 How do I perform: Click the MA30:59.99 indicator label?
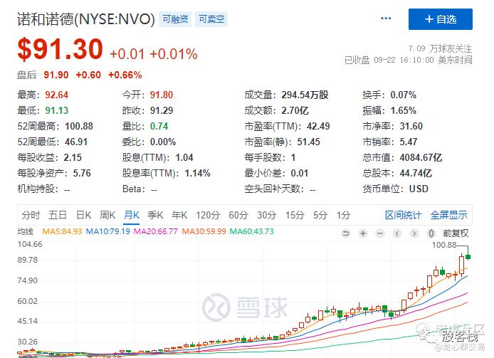click(x=204, y=231)
